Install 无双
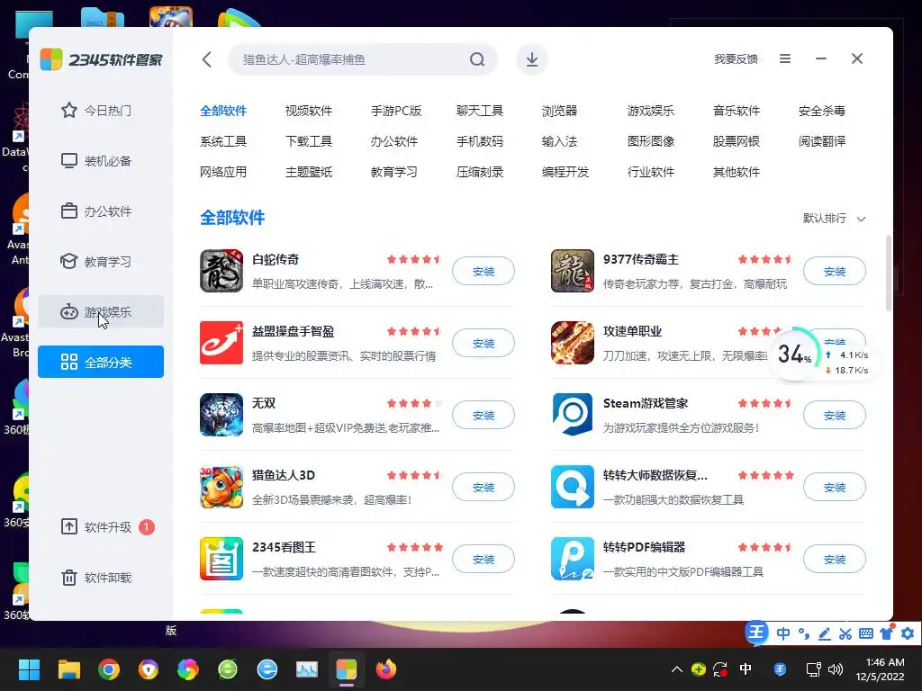 coord(484,416)
